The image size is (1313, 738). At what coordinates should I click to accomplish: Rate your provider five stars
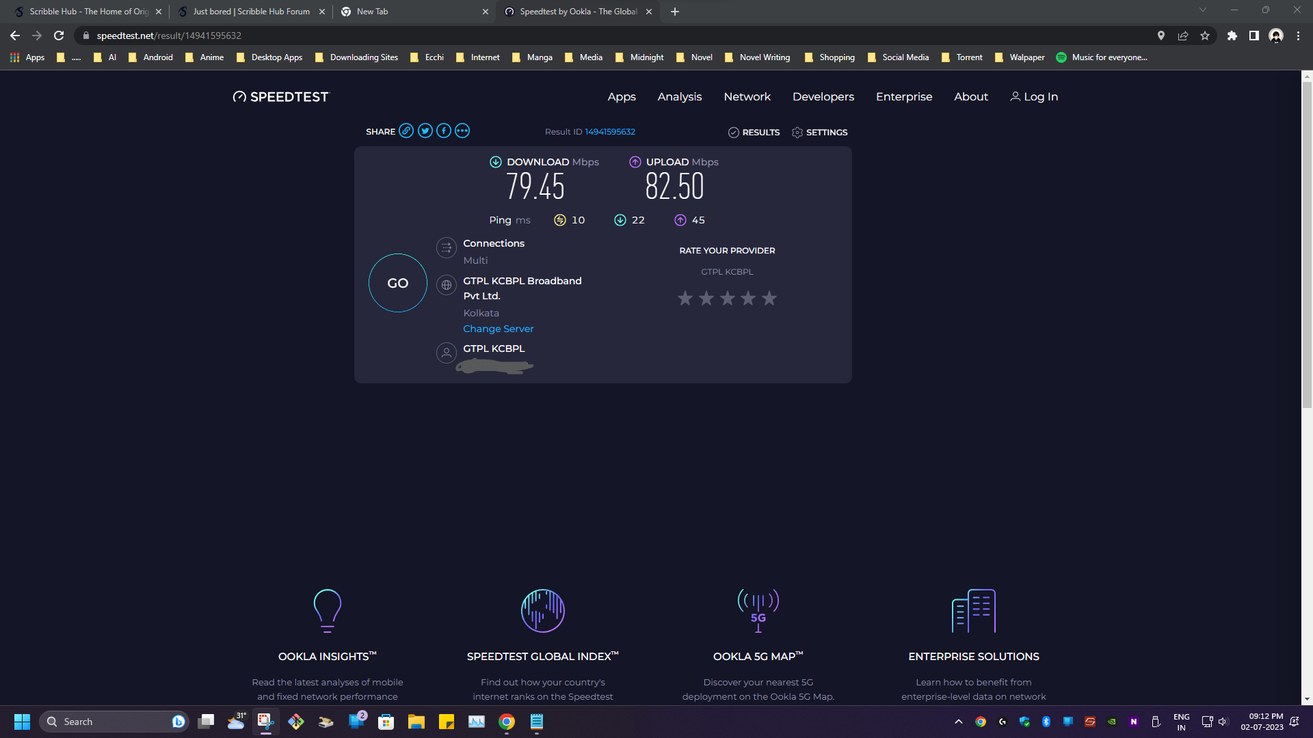point(769,298)
